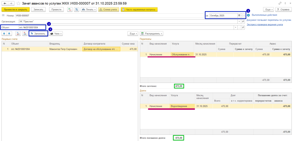
Task: Copy link to document via chain icon
Action: tap(280, 3)
